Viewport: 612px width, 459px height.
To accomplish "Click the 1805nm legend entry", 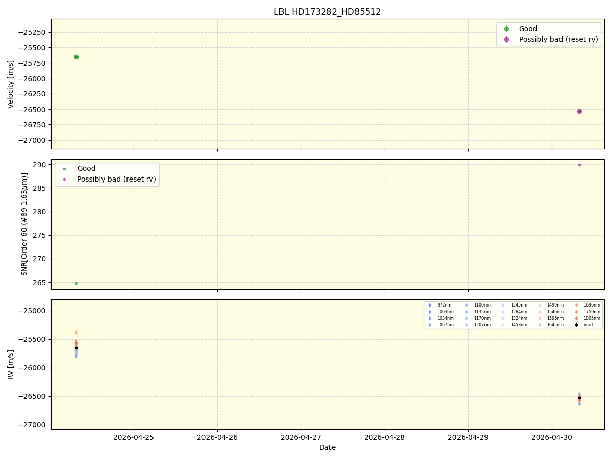I will click(587, 318).
